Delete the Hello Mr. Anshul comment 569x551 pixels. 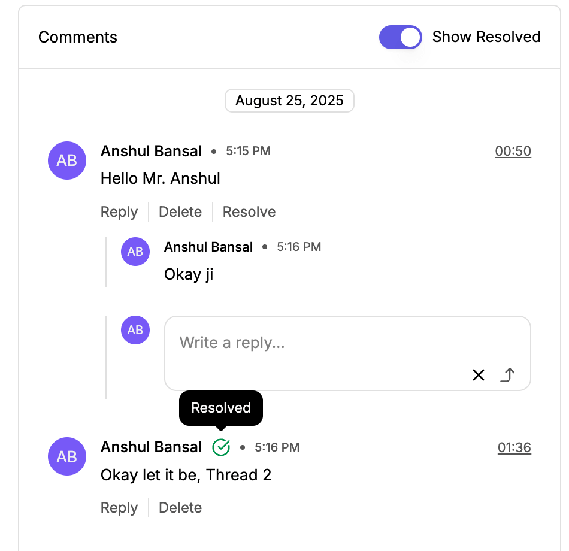(180, 211)
